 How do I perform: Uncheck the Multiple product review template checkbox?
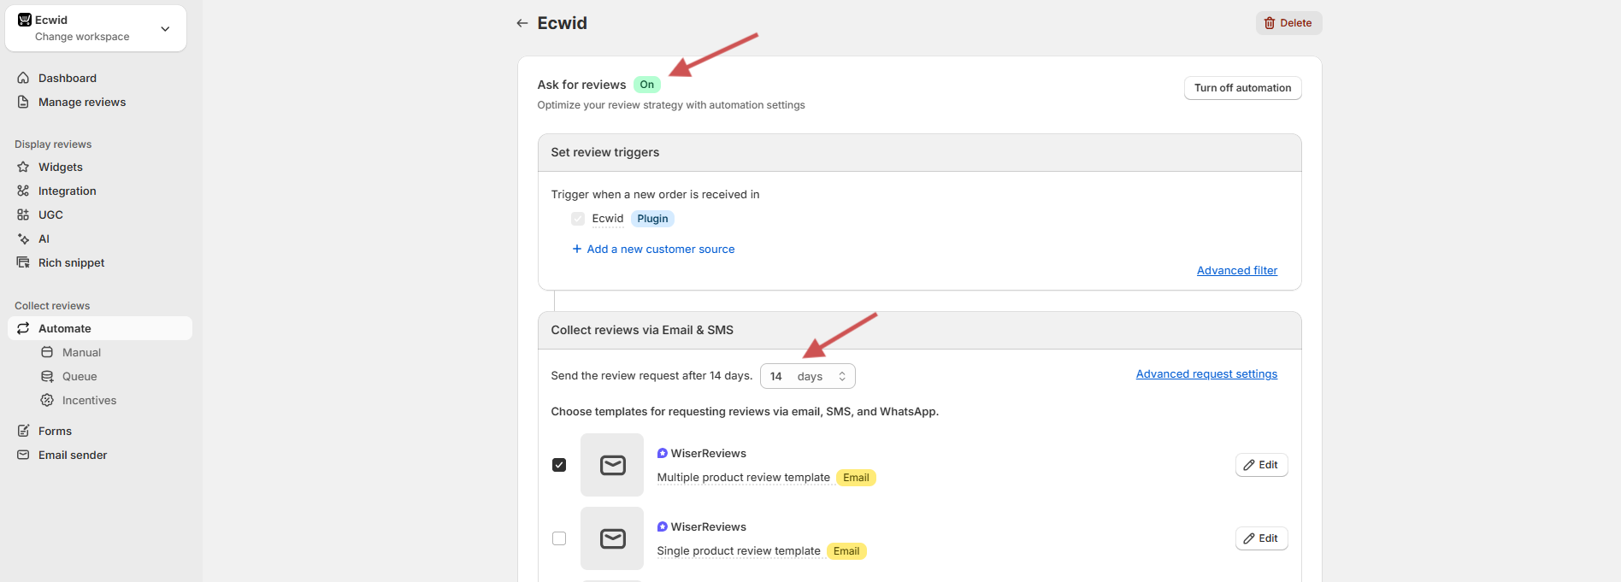click(x=559, y=465)
